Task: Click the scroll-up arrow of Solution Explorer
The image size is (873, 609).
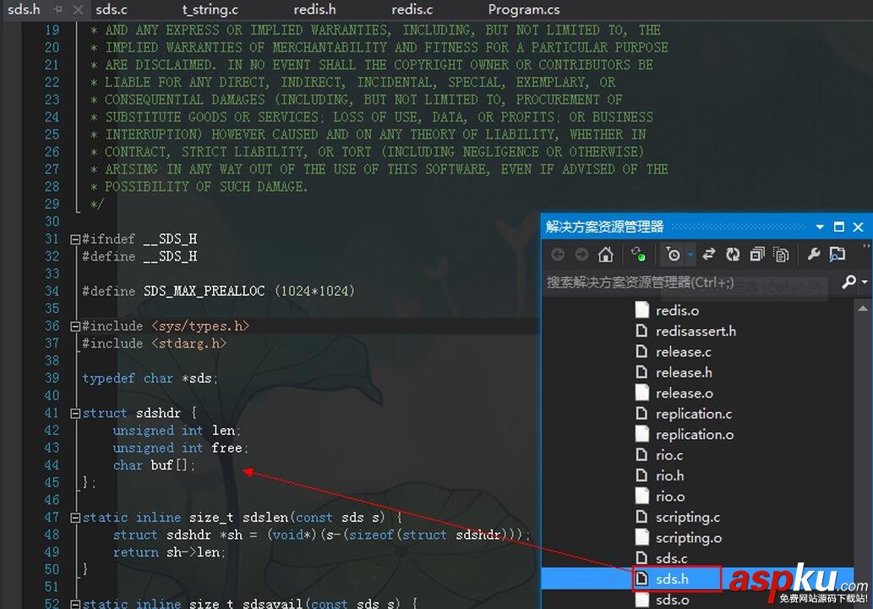Action: click(x=862, y=308)
